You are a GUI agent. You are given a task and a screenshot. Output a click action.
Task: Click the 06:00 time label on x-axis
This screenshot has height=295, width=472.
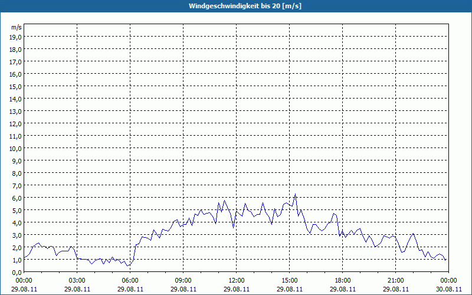click(x=130, y=281)
